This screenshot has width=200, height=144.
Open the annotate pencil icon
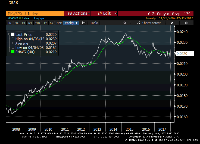172,23
